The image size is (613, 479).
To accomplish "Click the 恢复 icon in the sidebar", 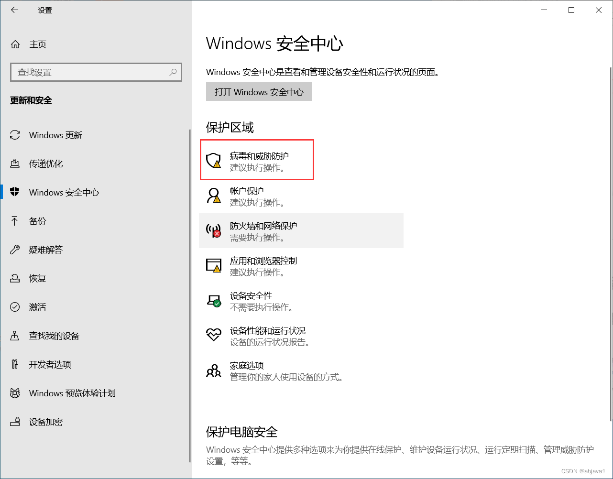I will [x=15, y=278].
